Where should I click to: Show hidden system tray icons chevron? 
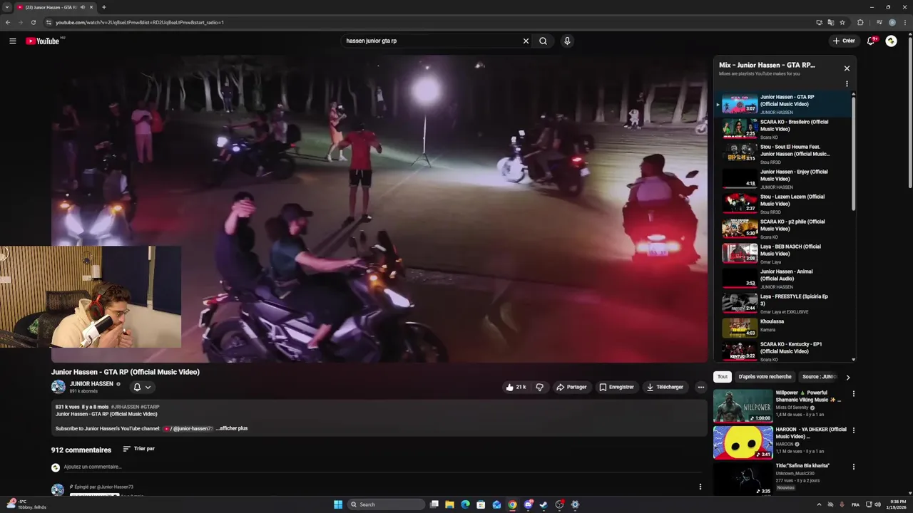click(x=818, y=504)
